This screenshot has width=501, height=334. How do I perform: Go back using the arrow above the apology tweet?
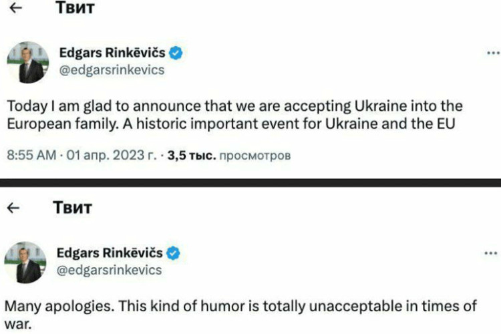pos(14,208)
